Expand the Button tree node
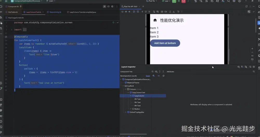The width and height of the screenshot is (260, 137). click(131, 109)
